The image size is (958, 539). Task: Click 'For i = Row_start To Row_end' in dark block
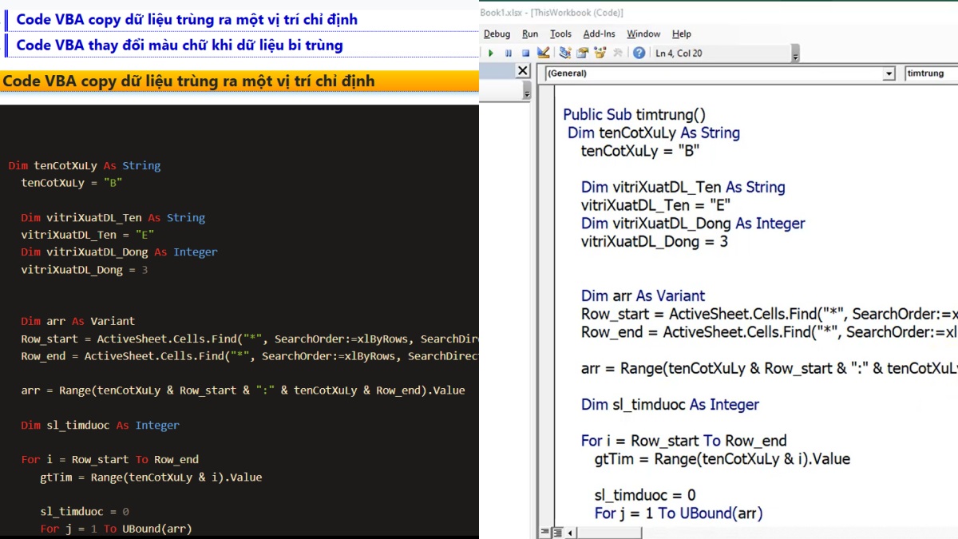click(110, 459)
